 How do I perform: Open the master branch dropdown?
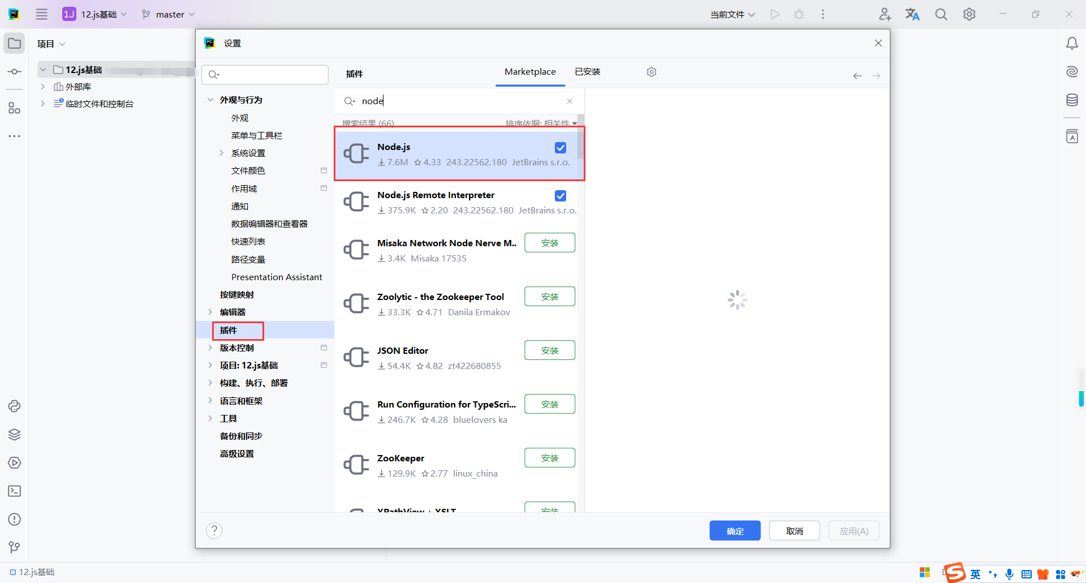pos(168,14)
